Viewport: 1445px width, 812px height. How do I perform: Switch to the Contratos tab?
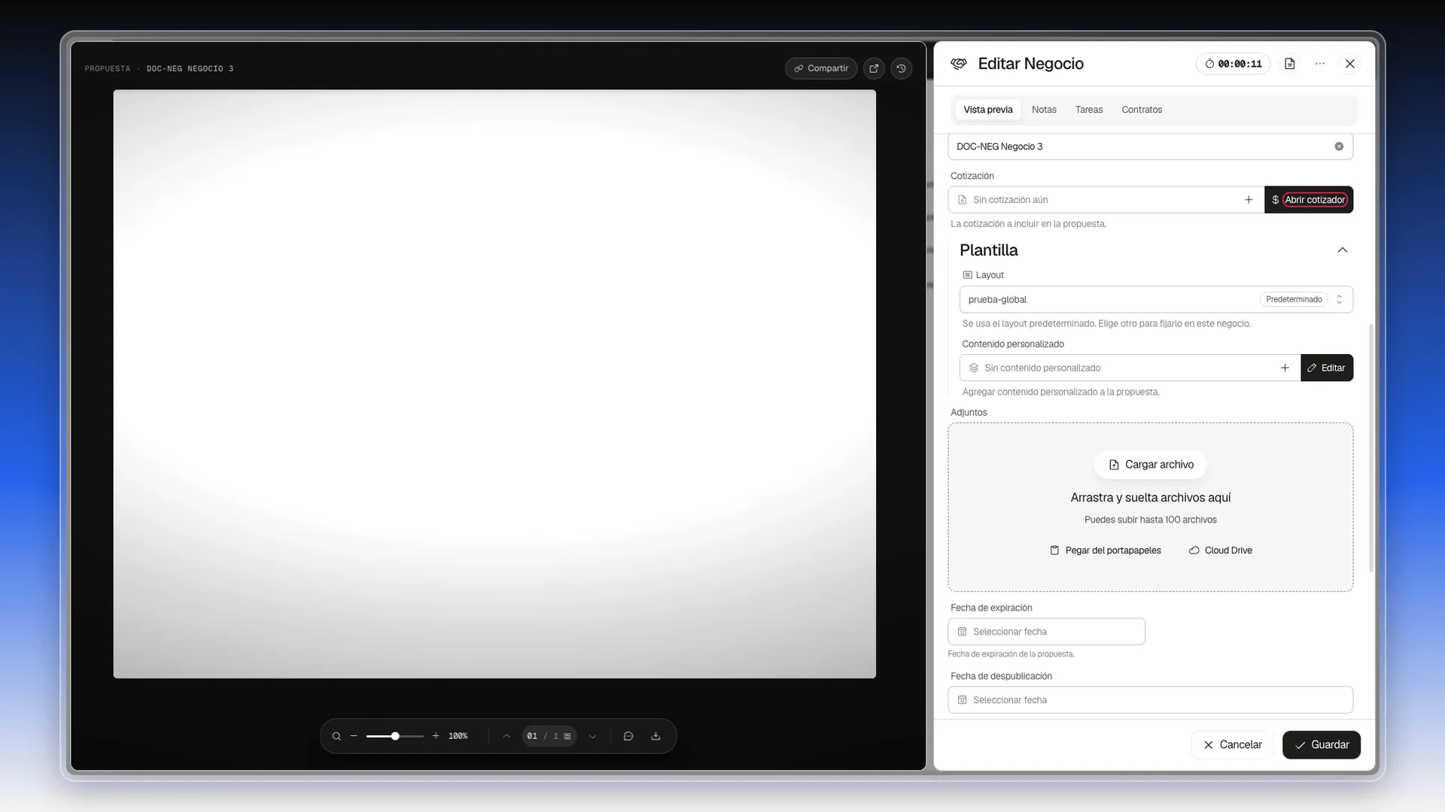(1142, 110)
